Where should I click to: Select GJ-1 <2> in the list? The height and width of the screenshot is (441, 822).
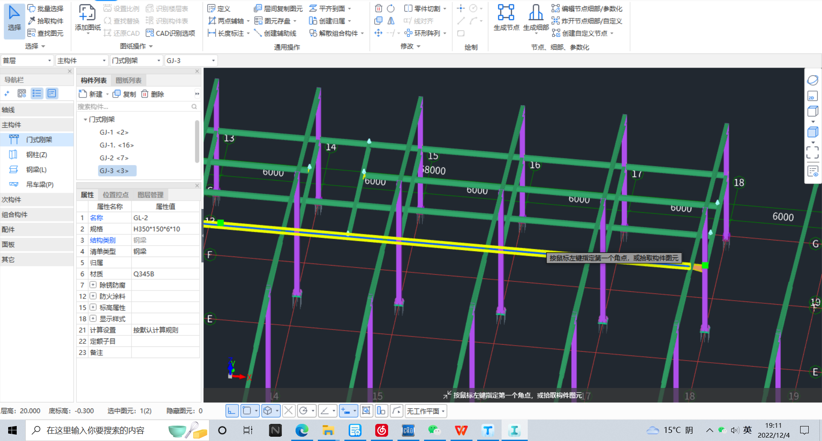click(114, 133)
